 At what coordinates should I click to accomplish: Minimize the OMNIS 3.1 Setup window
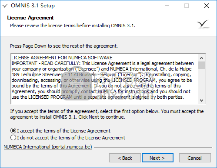(167, 6)
